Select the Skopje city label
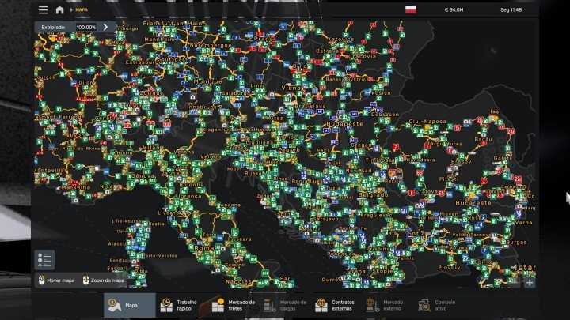 coord(382,271)
